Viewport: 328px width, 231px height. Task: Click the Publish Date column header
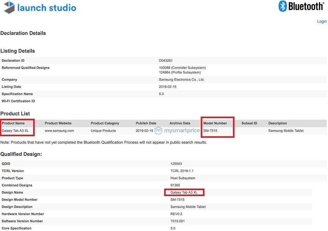(x=146, y=123)
